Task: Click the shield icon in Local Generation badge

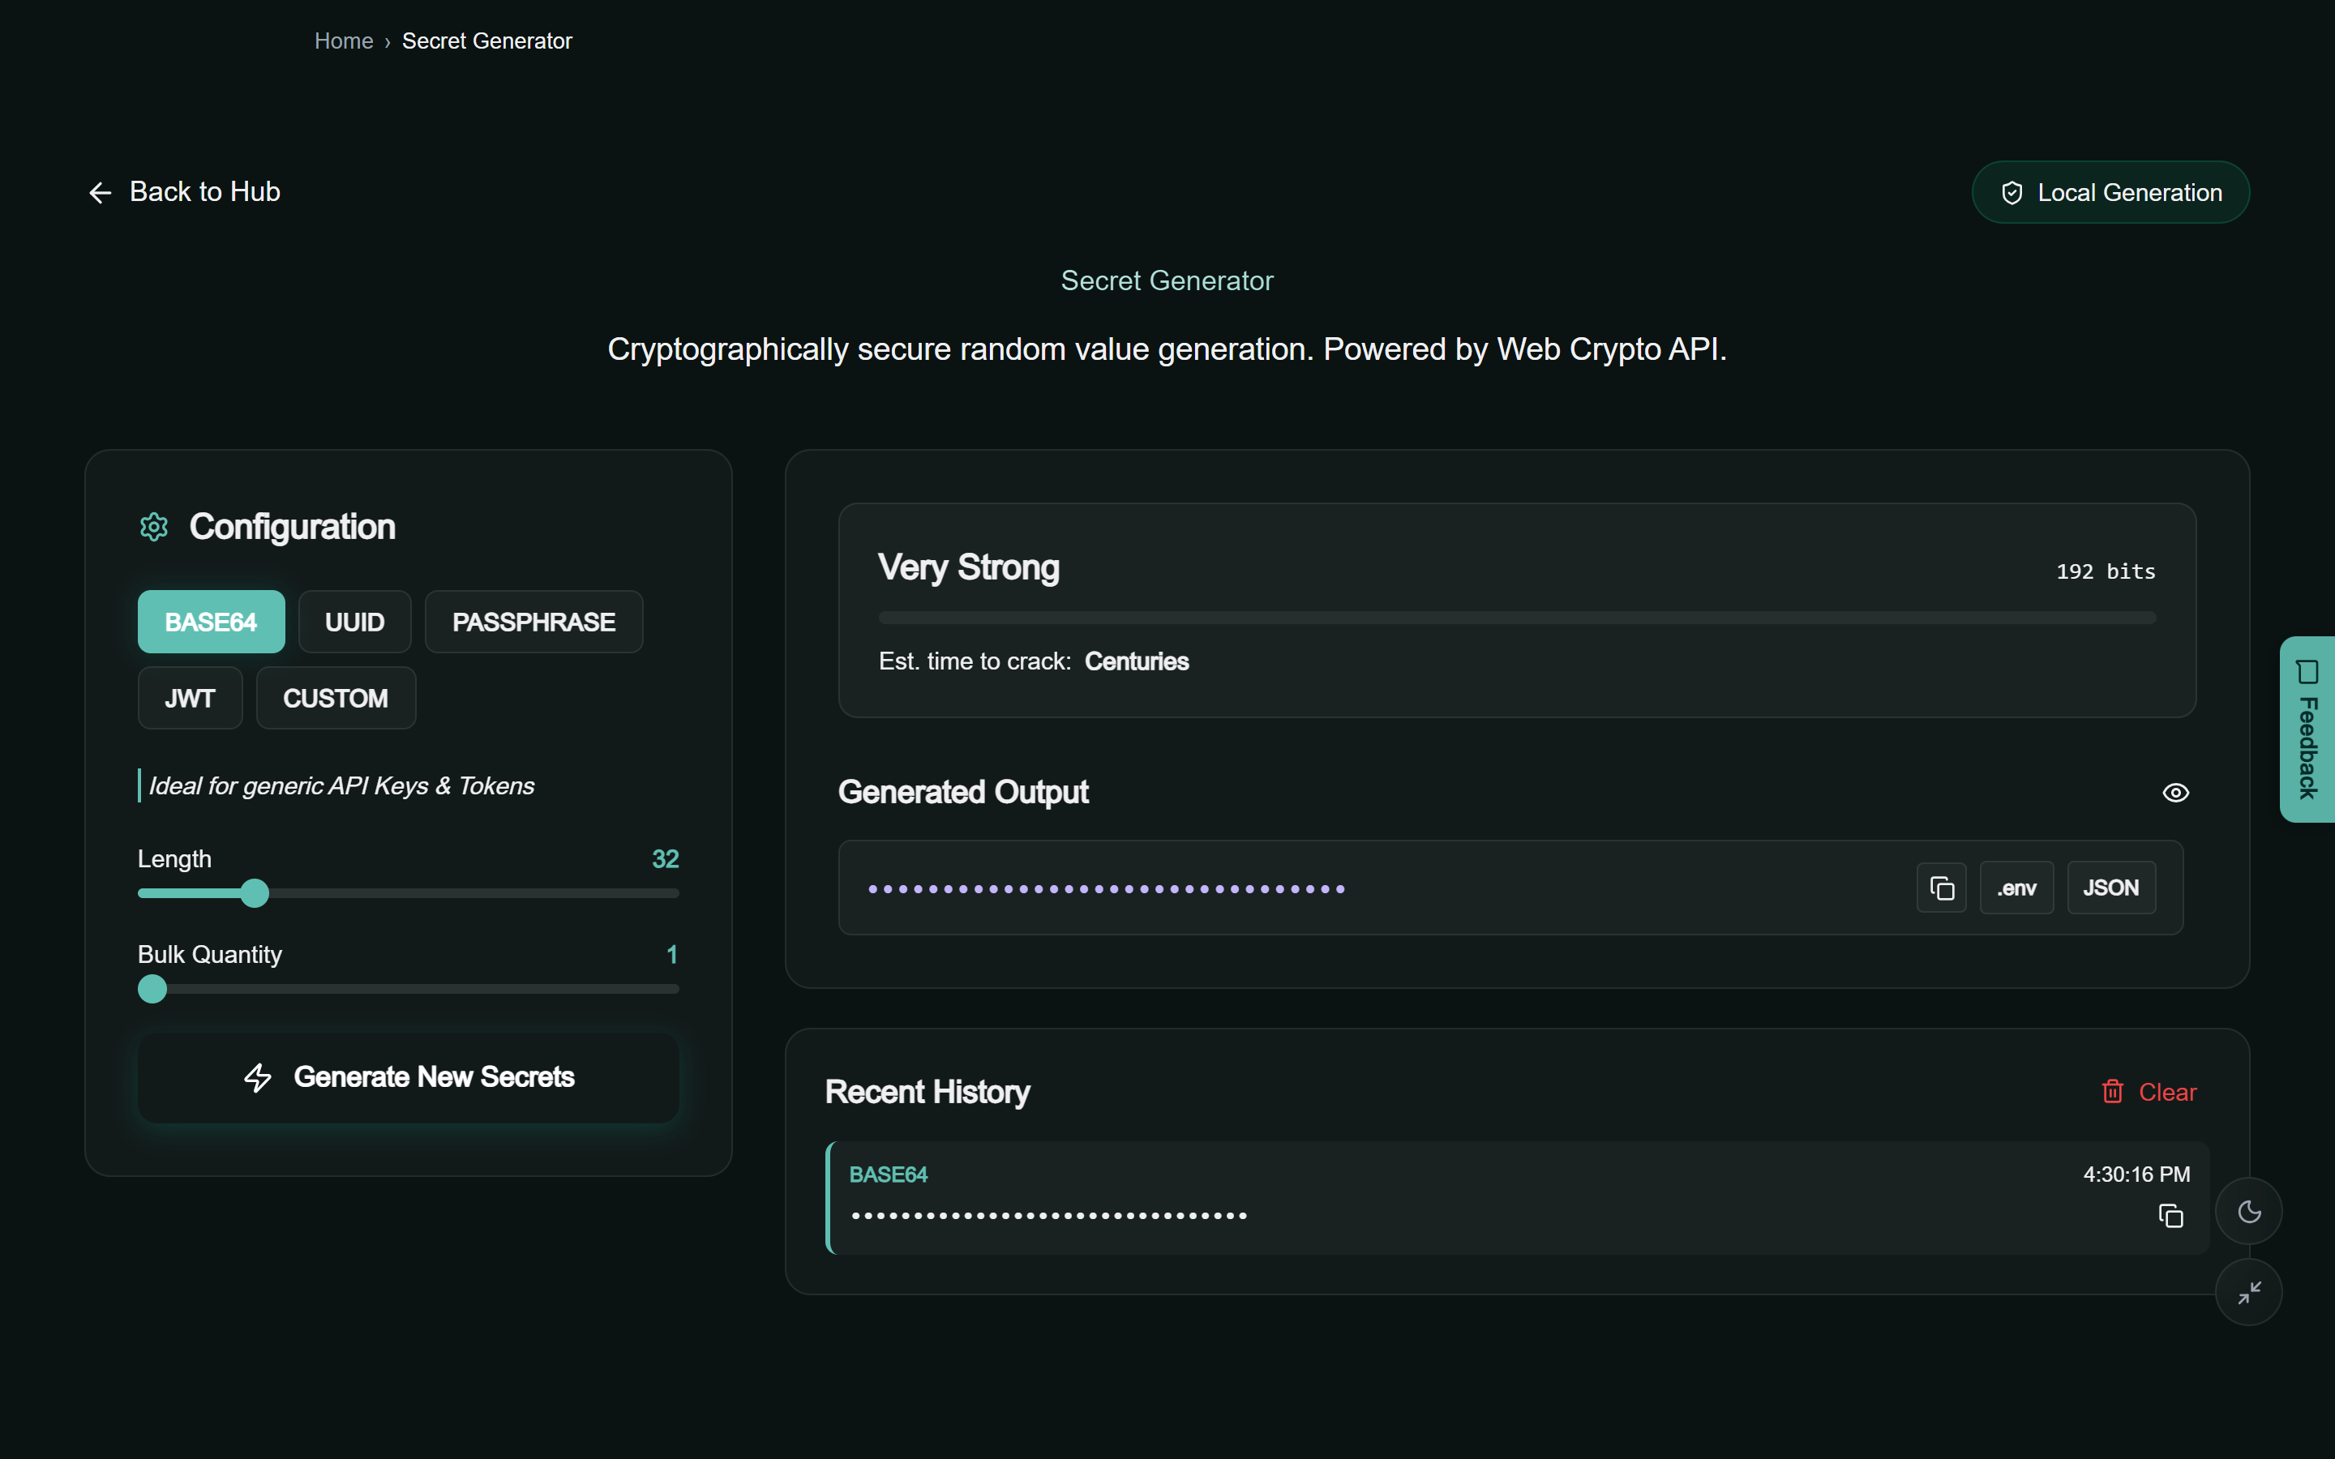Action: point(2012,193)
